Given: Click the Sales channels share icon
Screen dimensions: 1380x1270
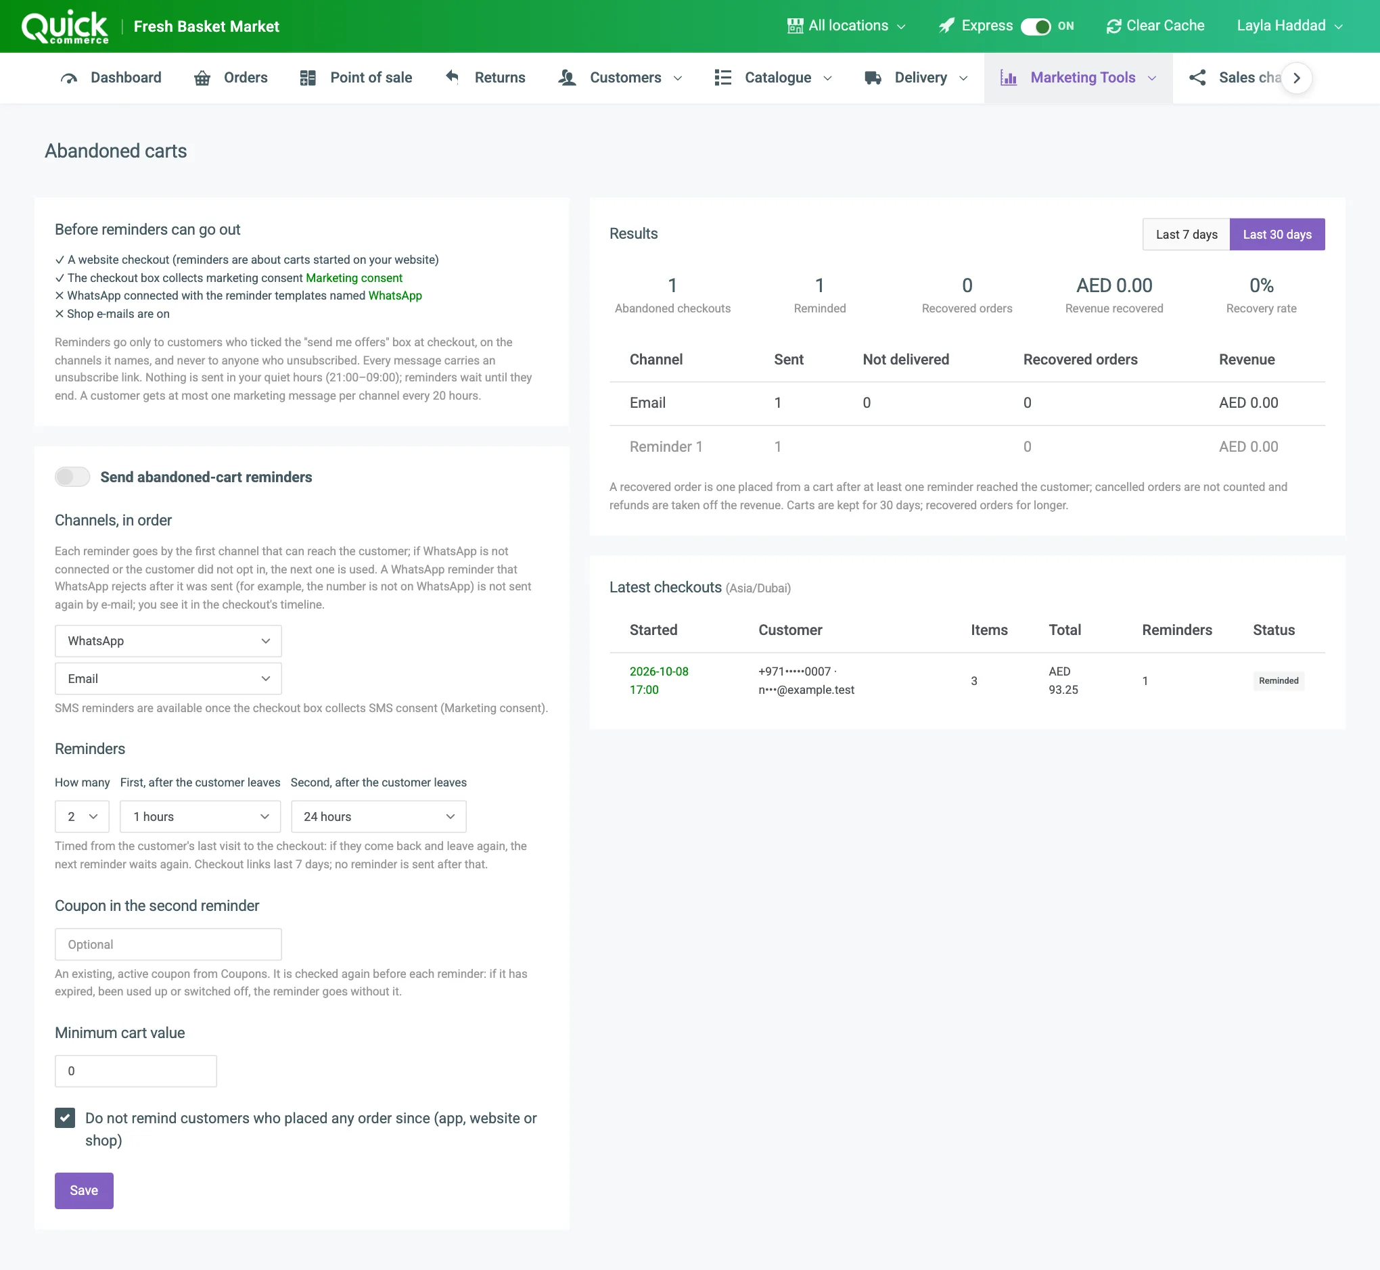Looking at the screenshot, I should pyautogui.click(x=1197, y=78).
